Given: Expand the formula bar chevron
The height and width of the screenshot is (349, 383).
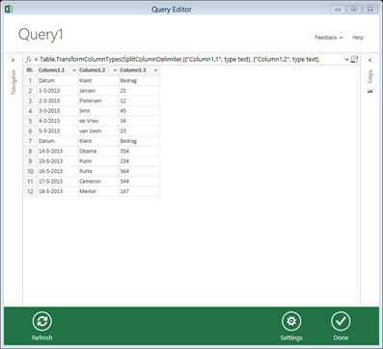Looking at the screenshot, I should 346,60.
